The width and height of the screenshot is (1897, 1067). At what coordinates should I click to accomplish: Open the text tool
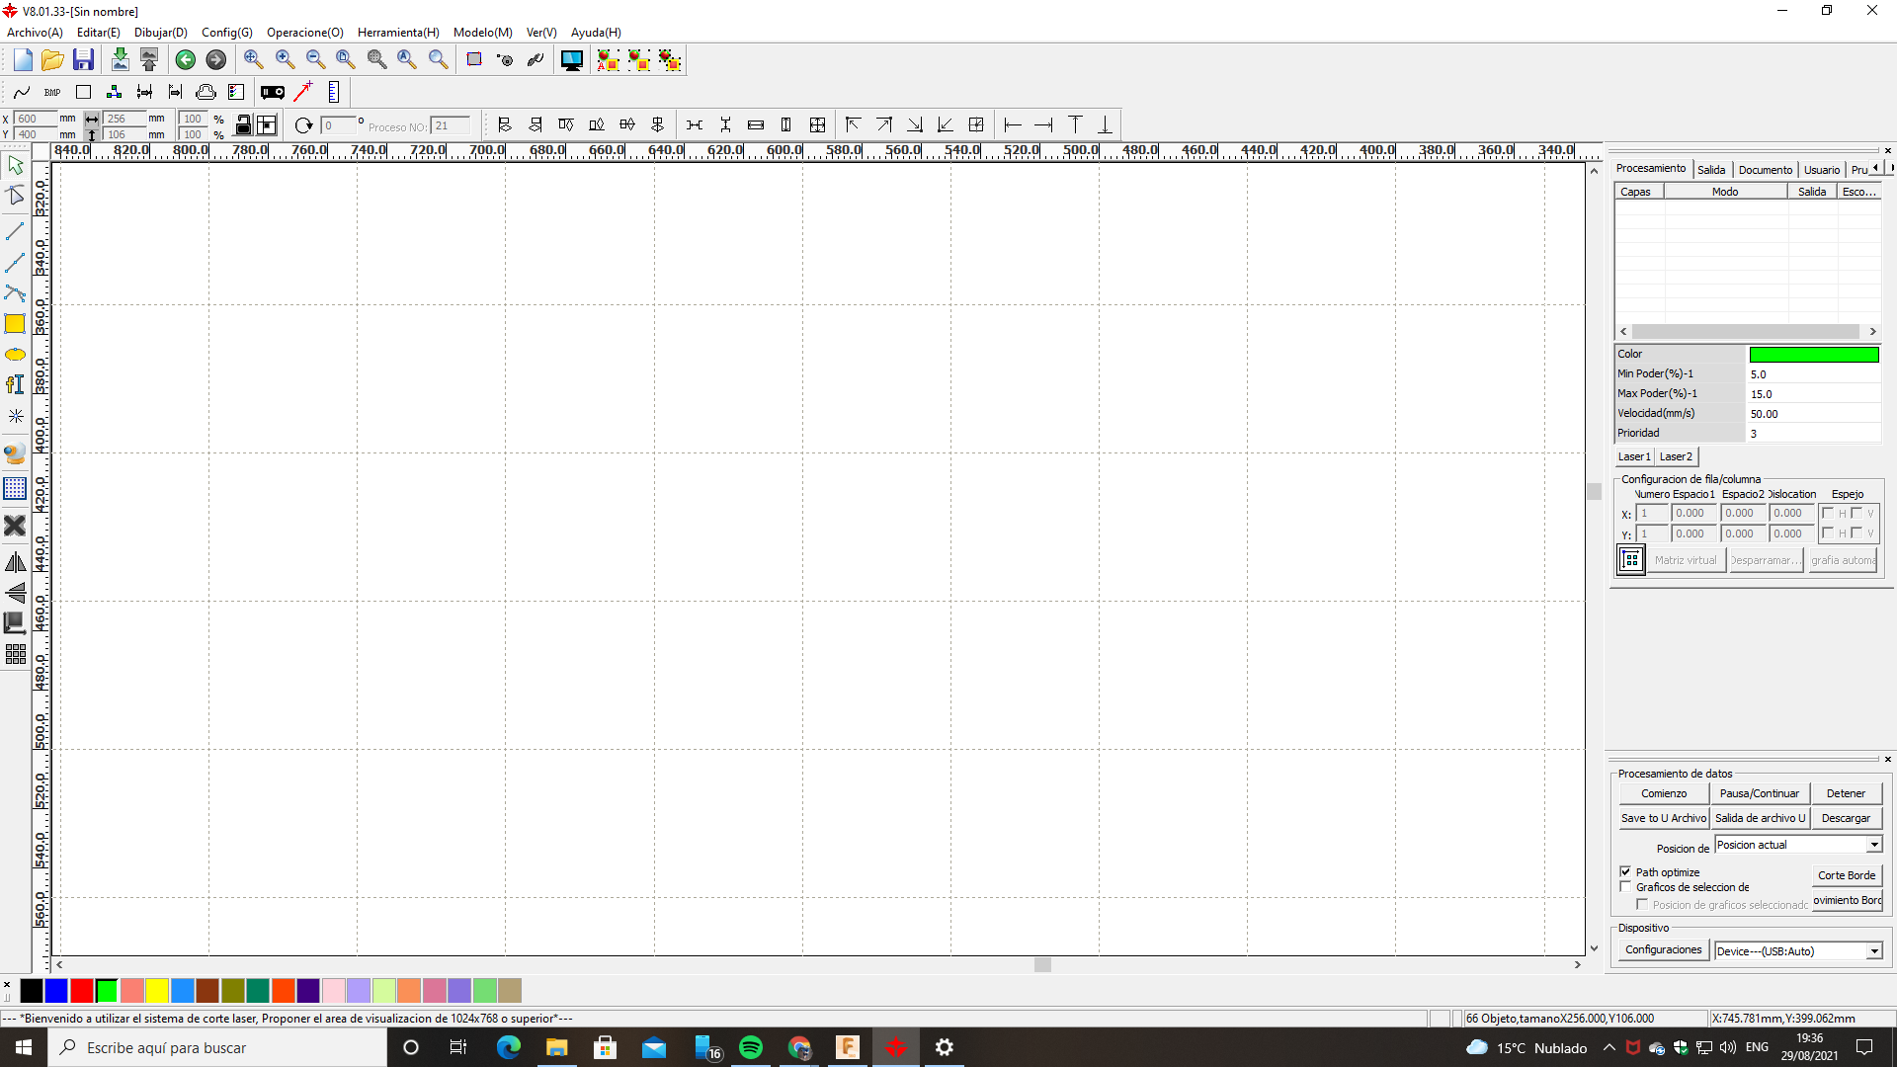click(x=15, y=384)
